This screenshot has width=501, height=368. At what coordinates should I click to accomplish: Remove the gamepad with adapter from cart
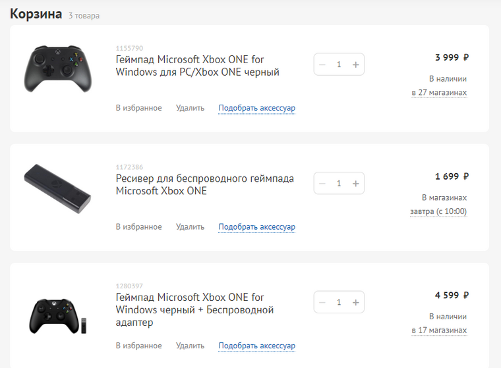(190, 346)
